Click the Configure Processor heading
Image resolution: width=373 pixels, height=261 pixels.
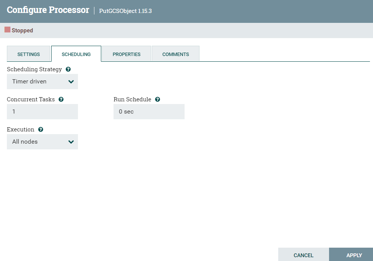[x=48, y=10]
